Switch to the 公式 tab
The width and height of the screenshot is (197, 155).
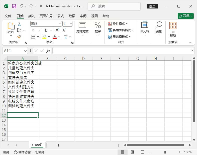pos(61,16)
